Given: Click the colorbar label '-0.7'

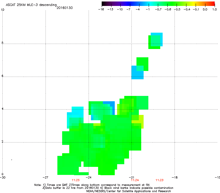Looking at the screenshot, I should 158,10.
